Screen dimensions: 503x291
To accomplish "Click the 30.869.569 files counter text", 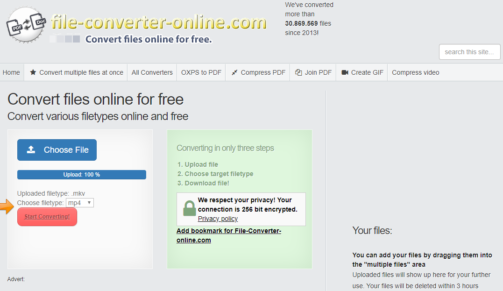I will [308, 23].
